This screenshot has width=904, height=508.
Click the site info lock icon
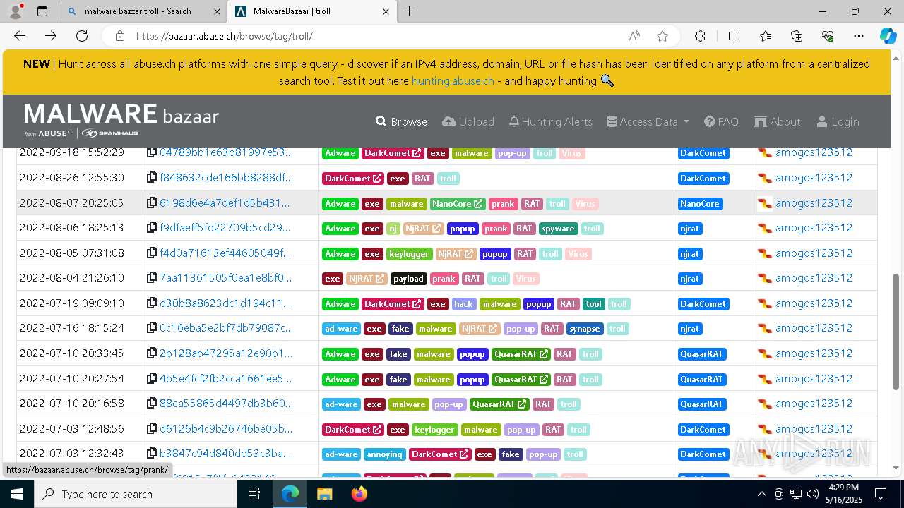120,36
